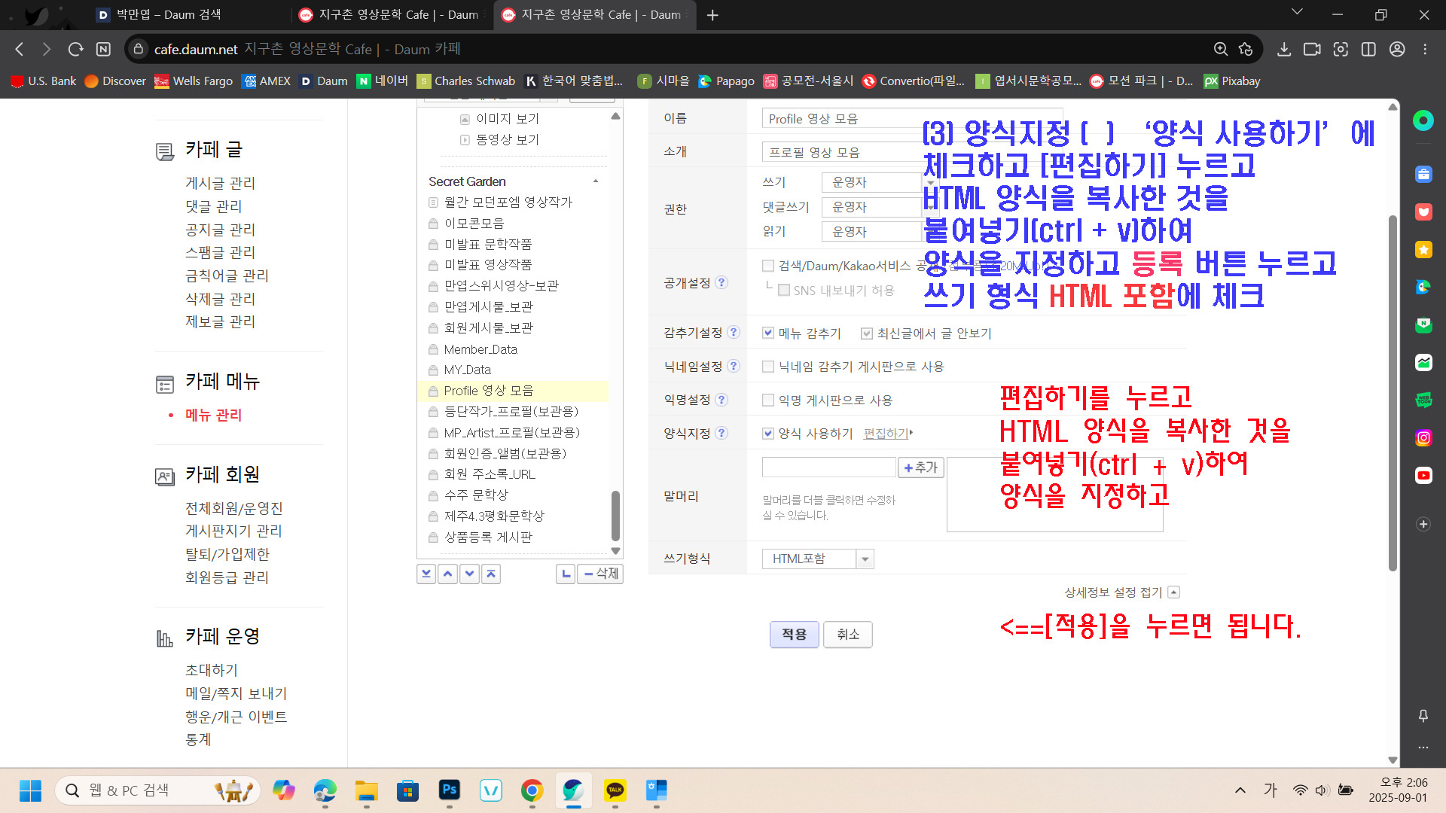Uncheck the 메뉴 감추기 checkbox

pos(767,333)
